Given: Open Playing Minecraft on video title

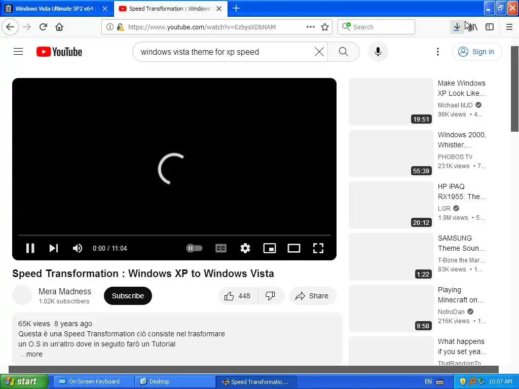Looking at the screenshot, I should (x=461, y=295).
